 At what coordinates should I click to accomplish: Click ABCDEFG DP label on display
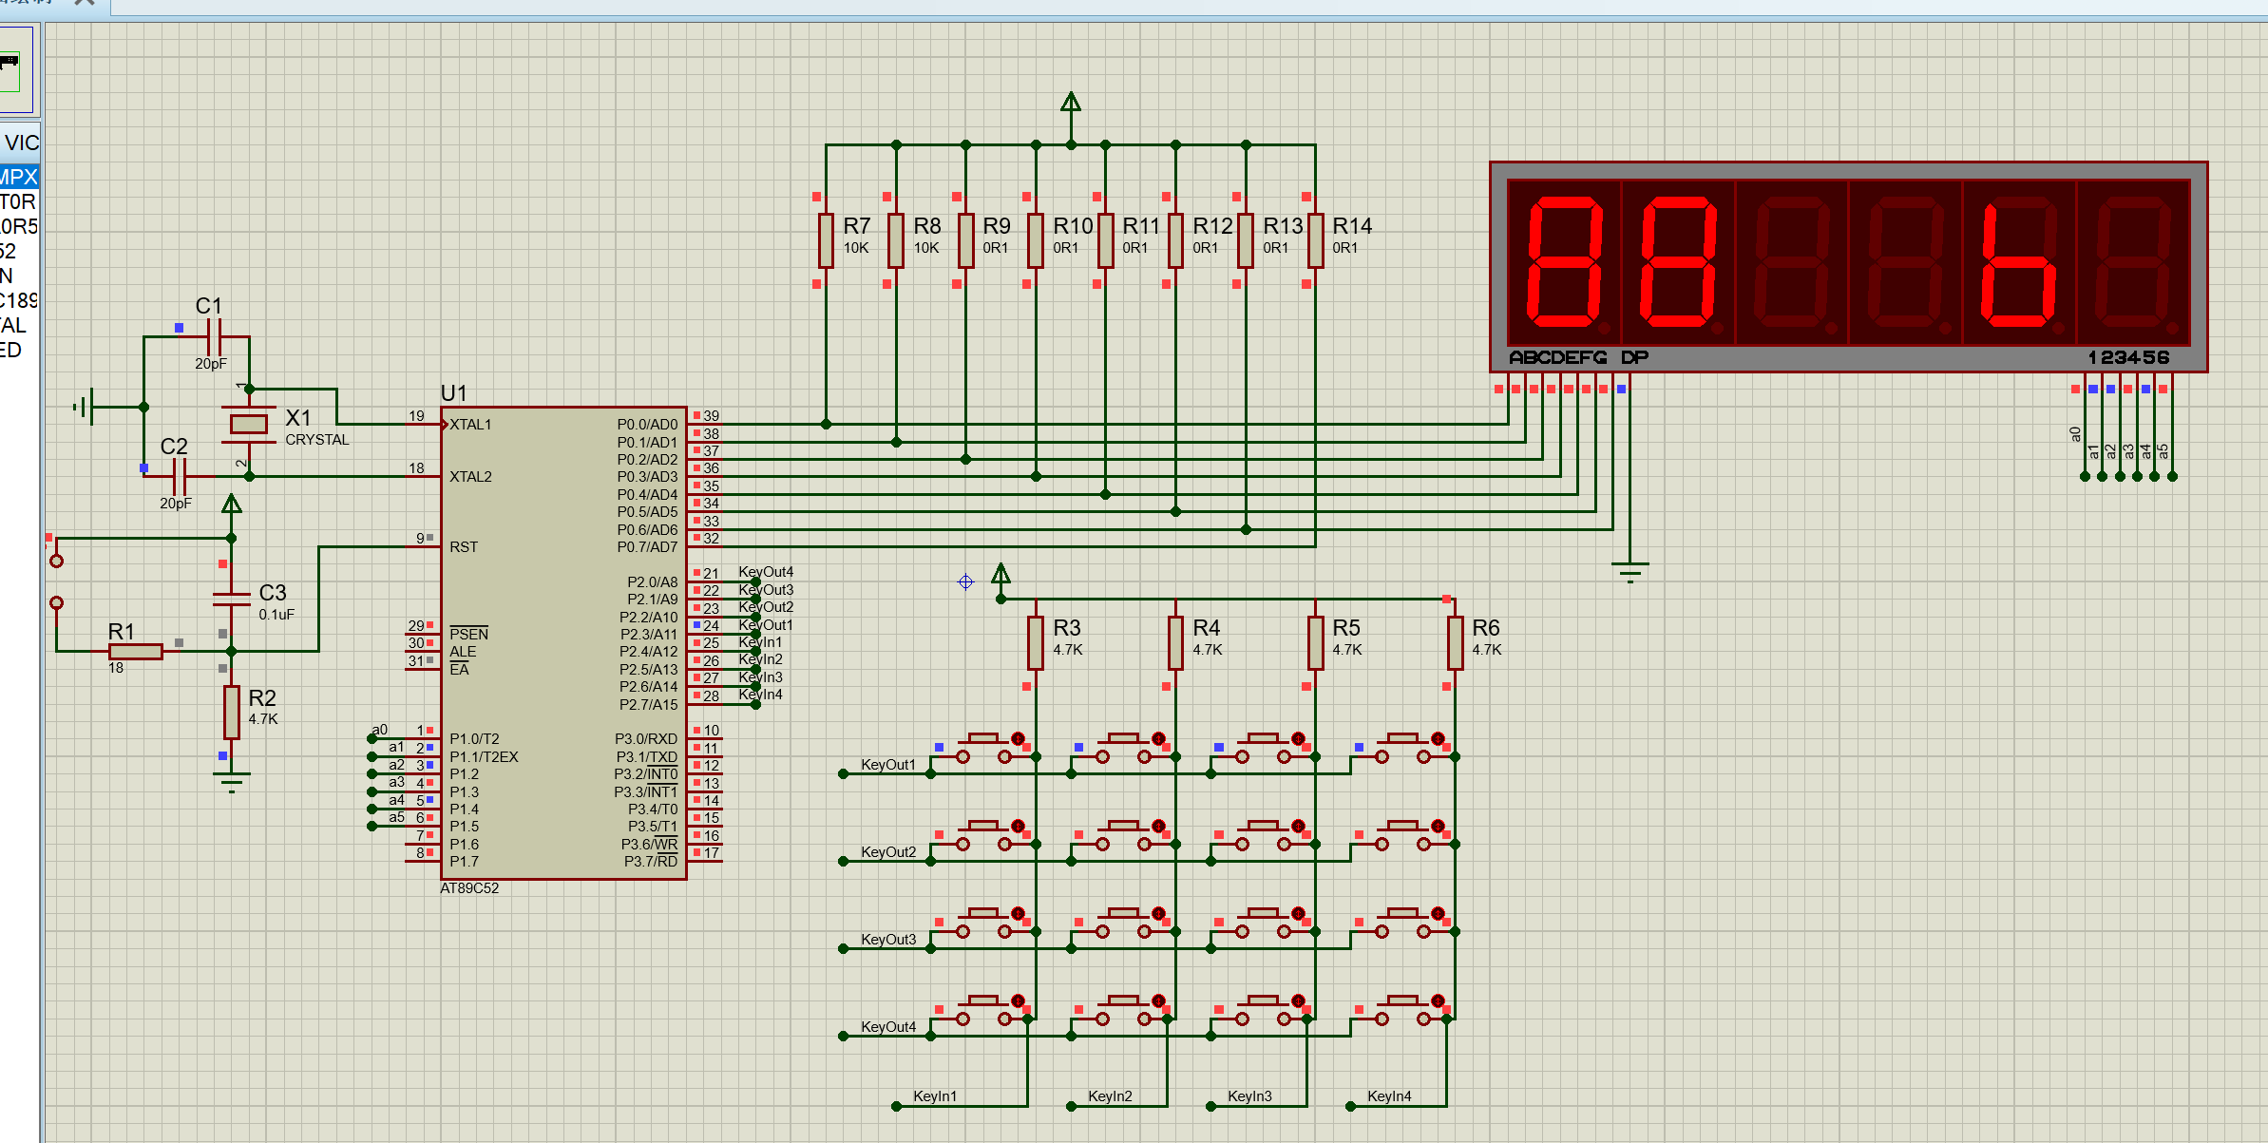coord(1579,357)
